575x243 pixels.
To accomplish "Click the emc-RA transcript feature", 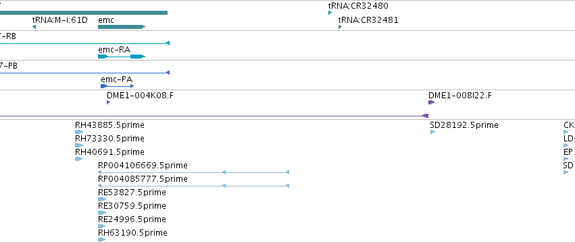I will click(122, 57).
